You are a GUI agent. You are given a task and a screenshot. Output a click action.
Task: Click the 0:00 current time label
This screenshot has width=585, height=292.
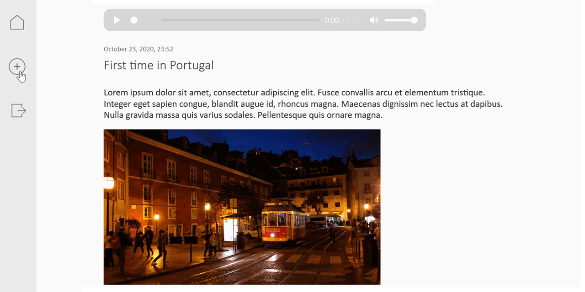click(x=332, y=21)
